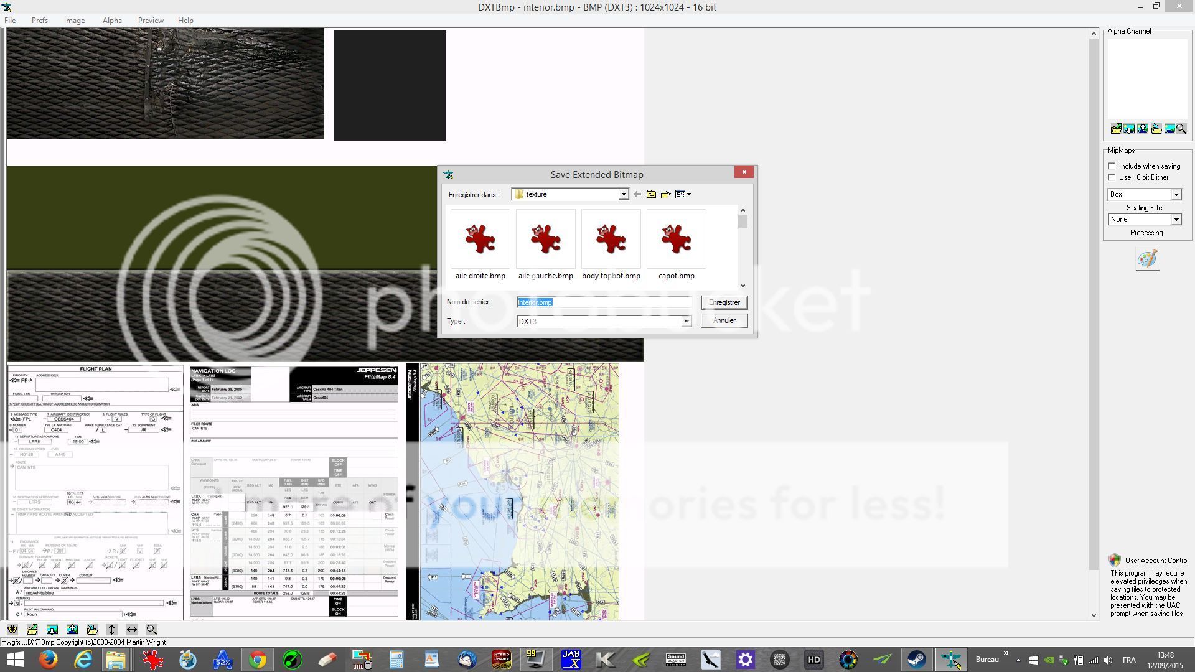Open the Help menu
Viewport: 1195px width, 672px height.
185,21
